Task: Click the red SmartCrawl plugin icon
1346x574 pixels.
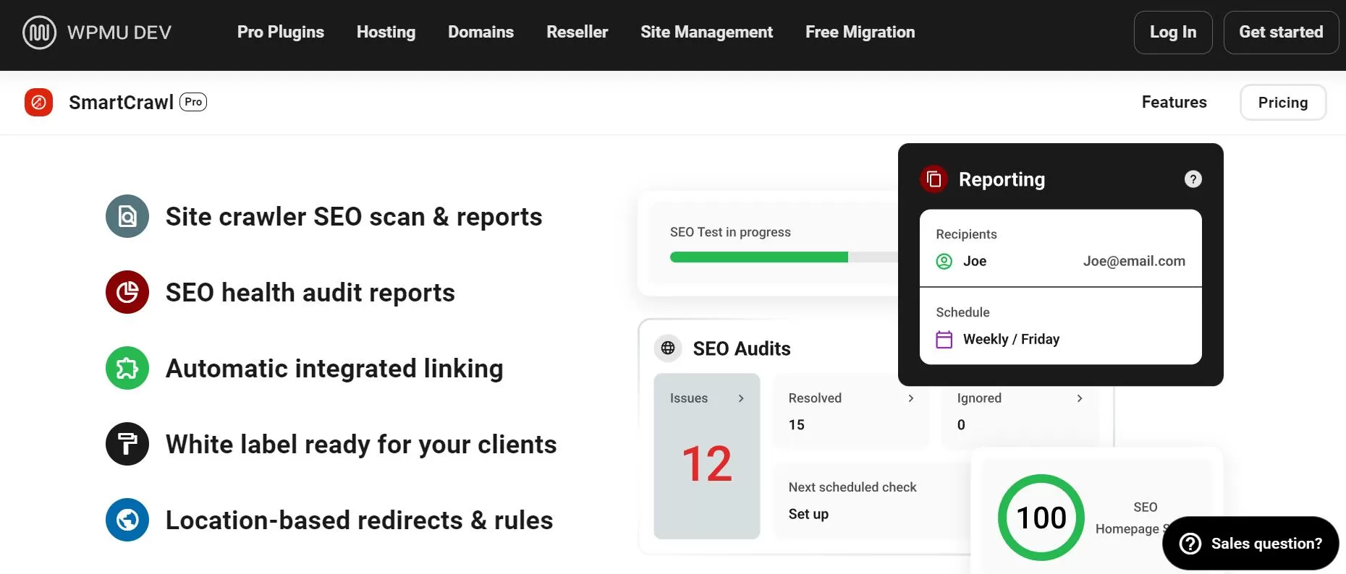Action: (38, 102)
